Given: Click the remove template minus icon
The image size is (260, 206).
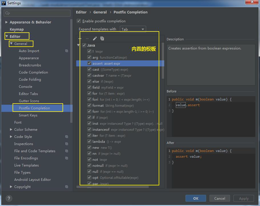Looking at the screenshot, I should click(87, 39).
